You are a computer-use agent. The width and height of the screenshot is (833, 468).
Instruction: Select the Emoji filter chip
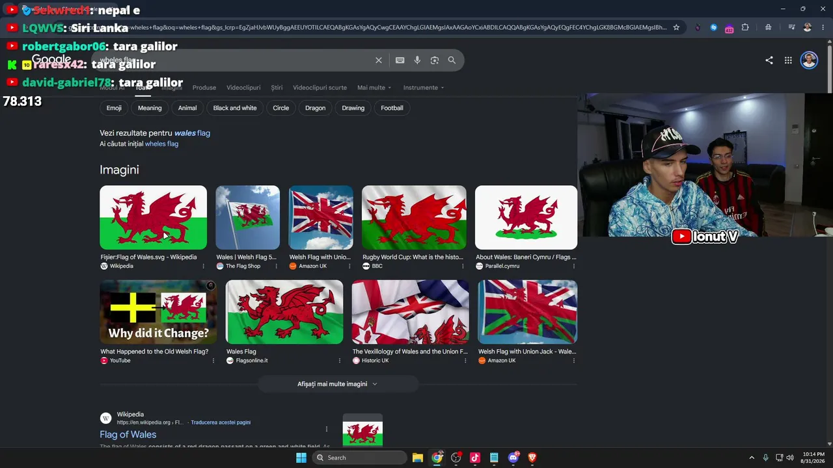[x=114, y=108]
